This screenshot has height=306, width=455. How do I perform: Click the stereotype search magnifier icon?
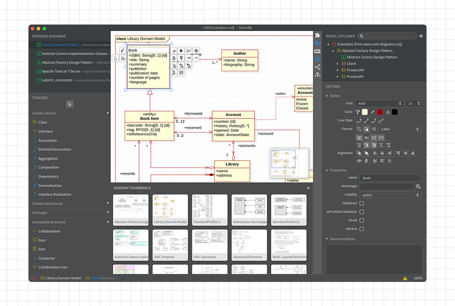(418, 187)
